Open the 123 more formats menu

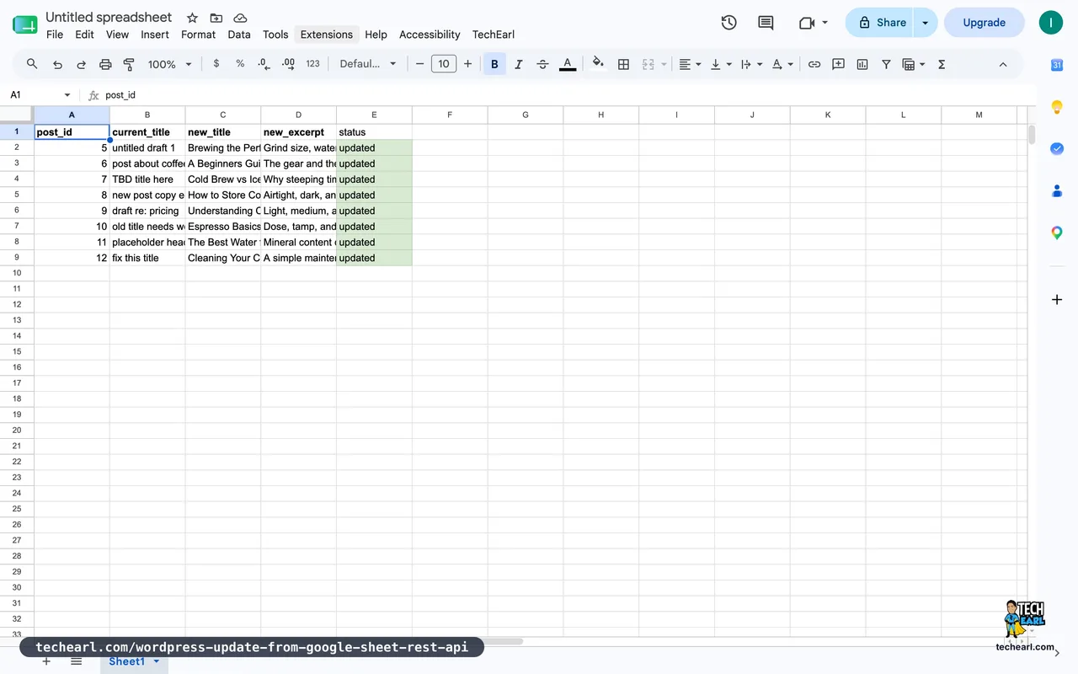click(312, 64)
